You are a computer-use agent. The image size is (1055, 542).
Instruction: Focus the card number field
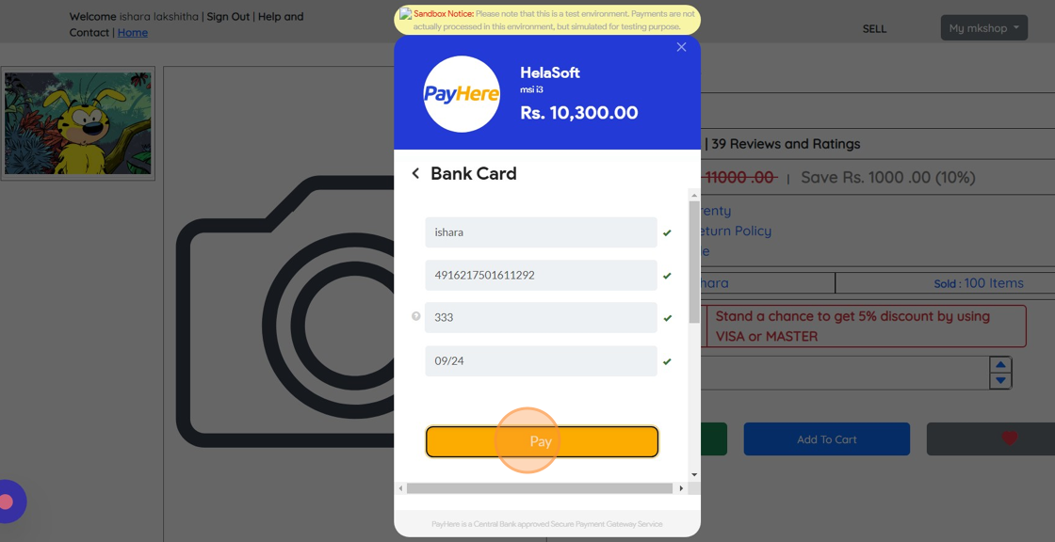[541, 275]
